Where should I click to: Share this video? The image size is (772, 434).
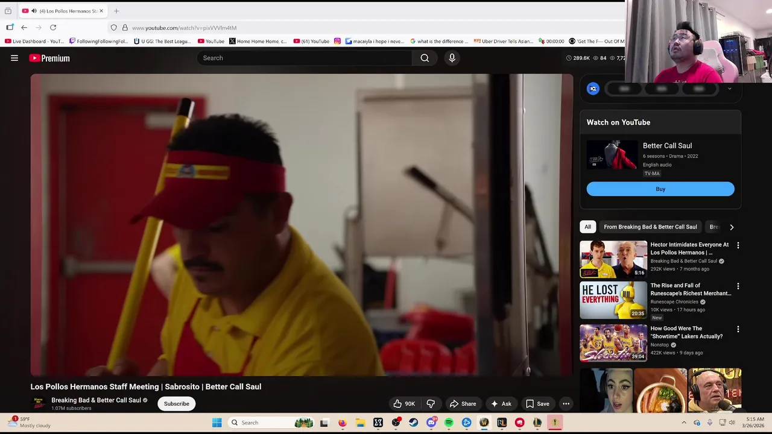(x=463, y=404)
